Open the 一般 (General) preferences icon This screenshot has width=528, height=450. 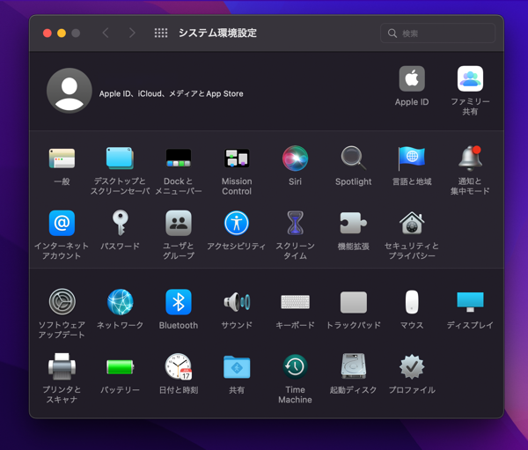(62, 159)
